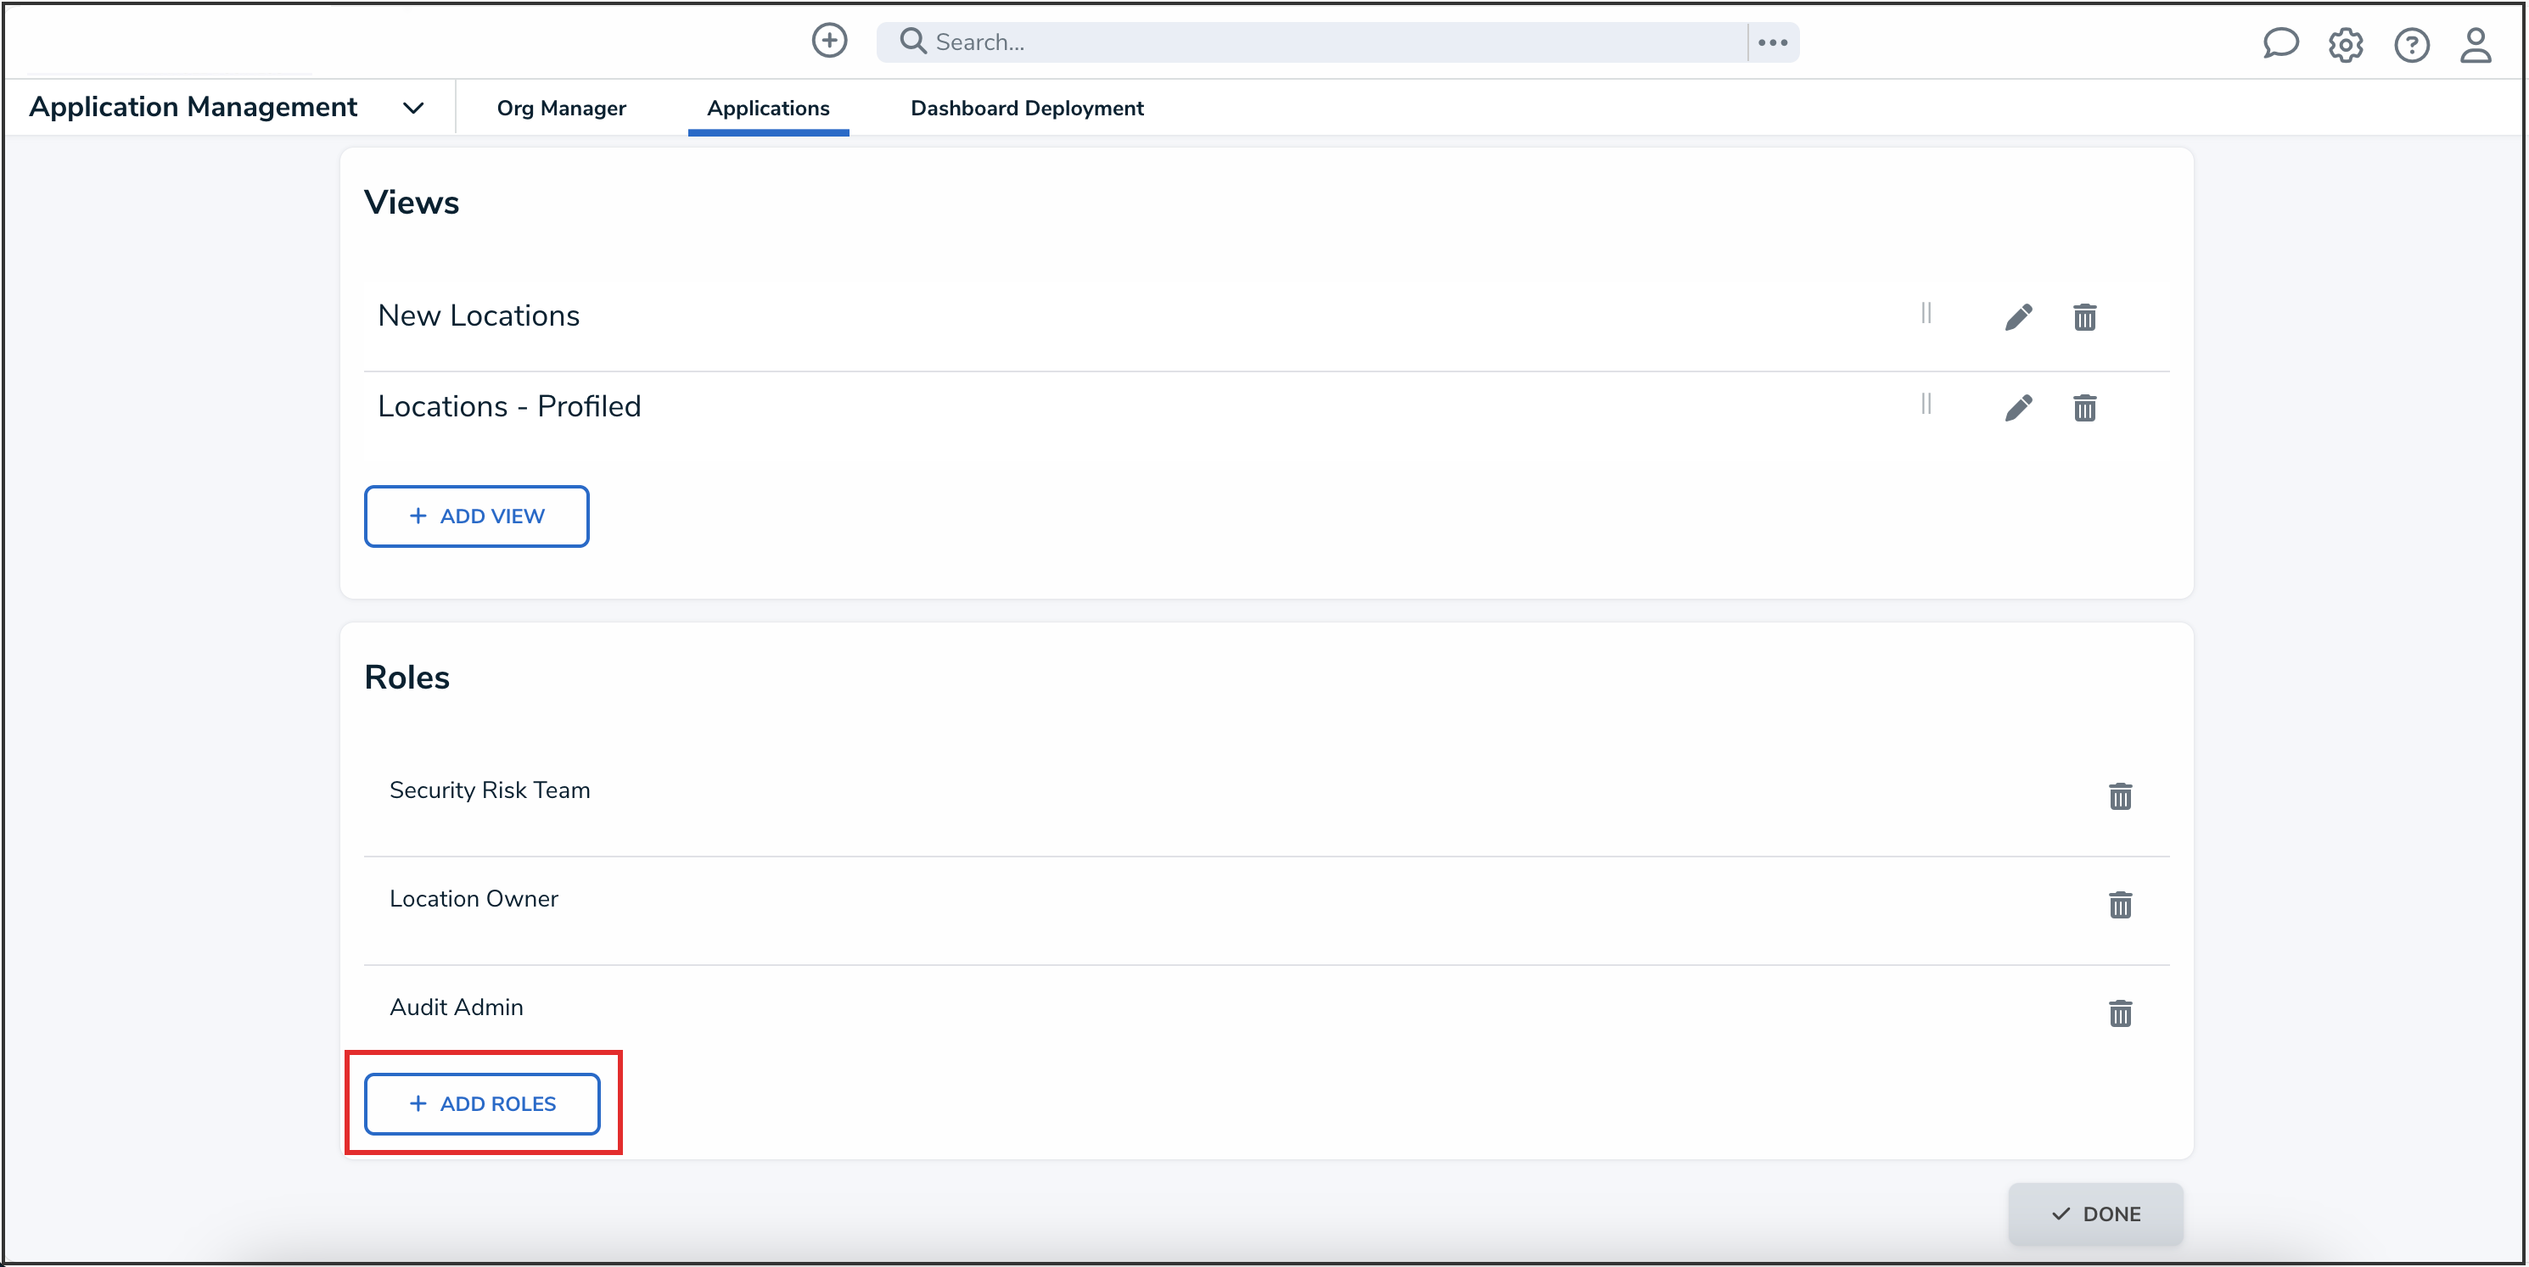Expand the Application Management dropdown
The width and height of the screenshot is (2529, 1267).
(413, 108)
